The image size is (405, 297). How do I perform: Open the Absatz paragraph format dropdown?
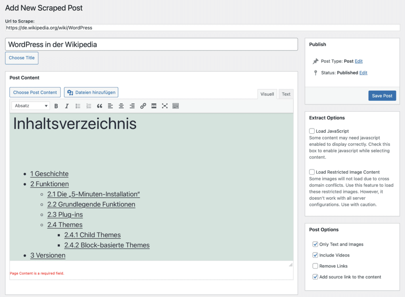(x=31, y=106)
